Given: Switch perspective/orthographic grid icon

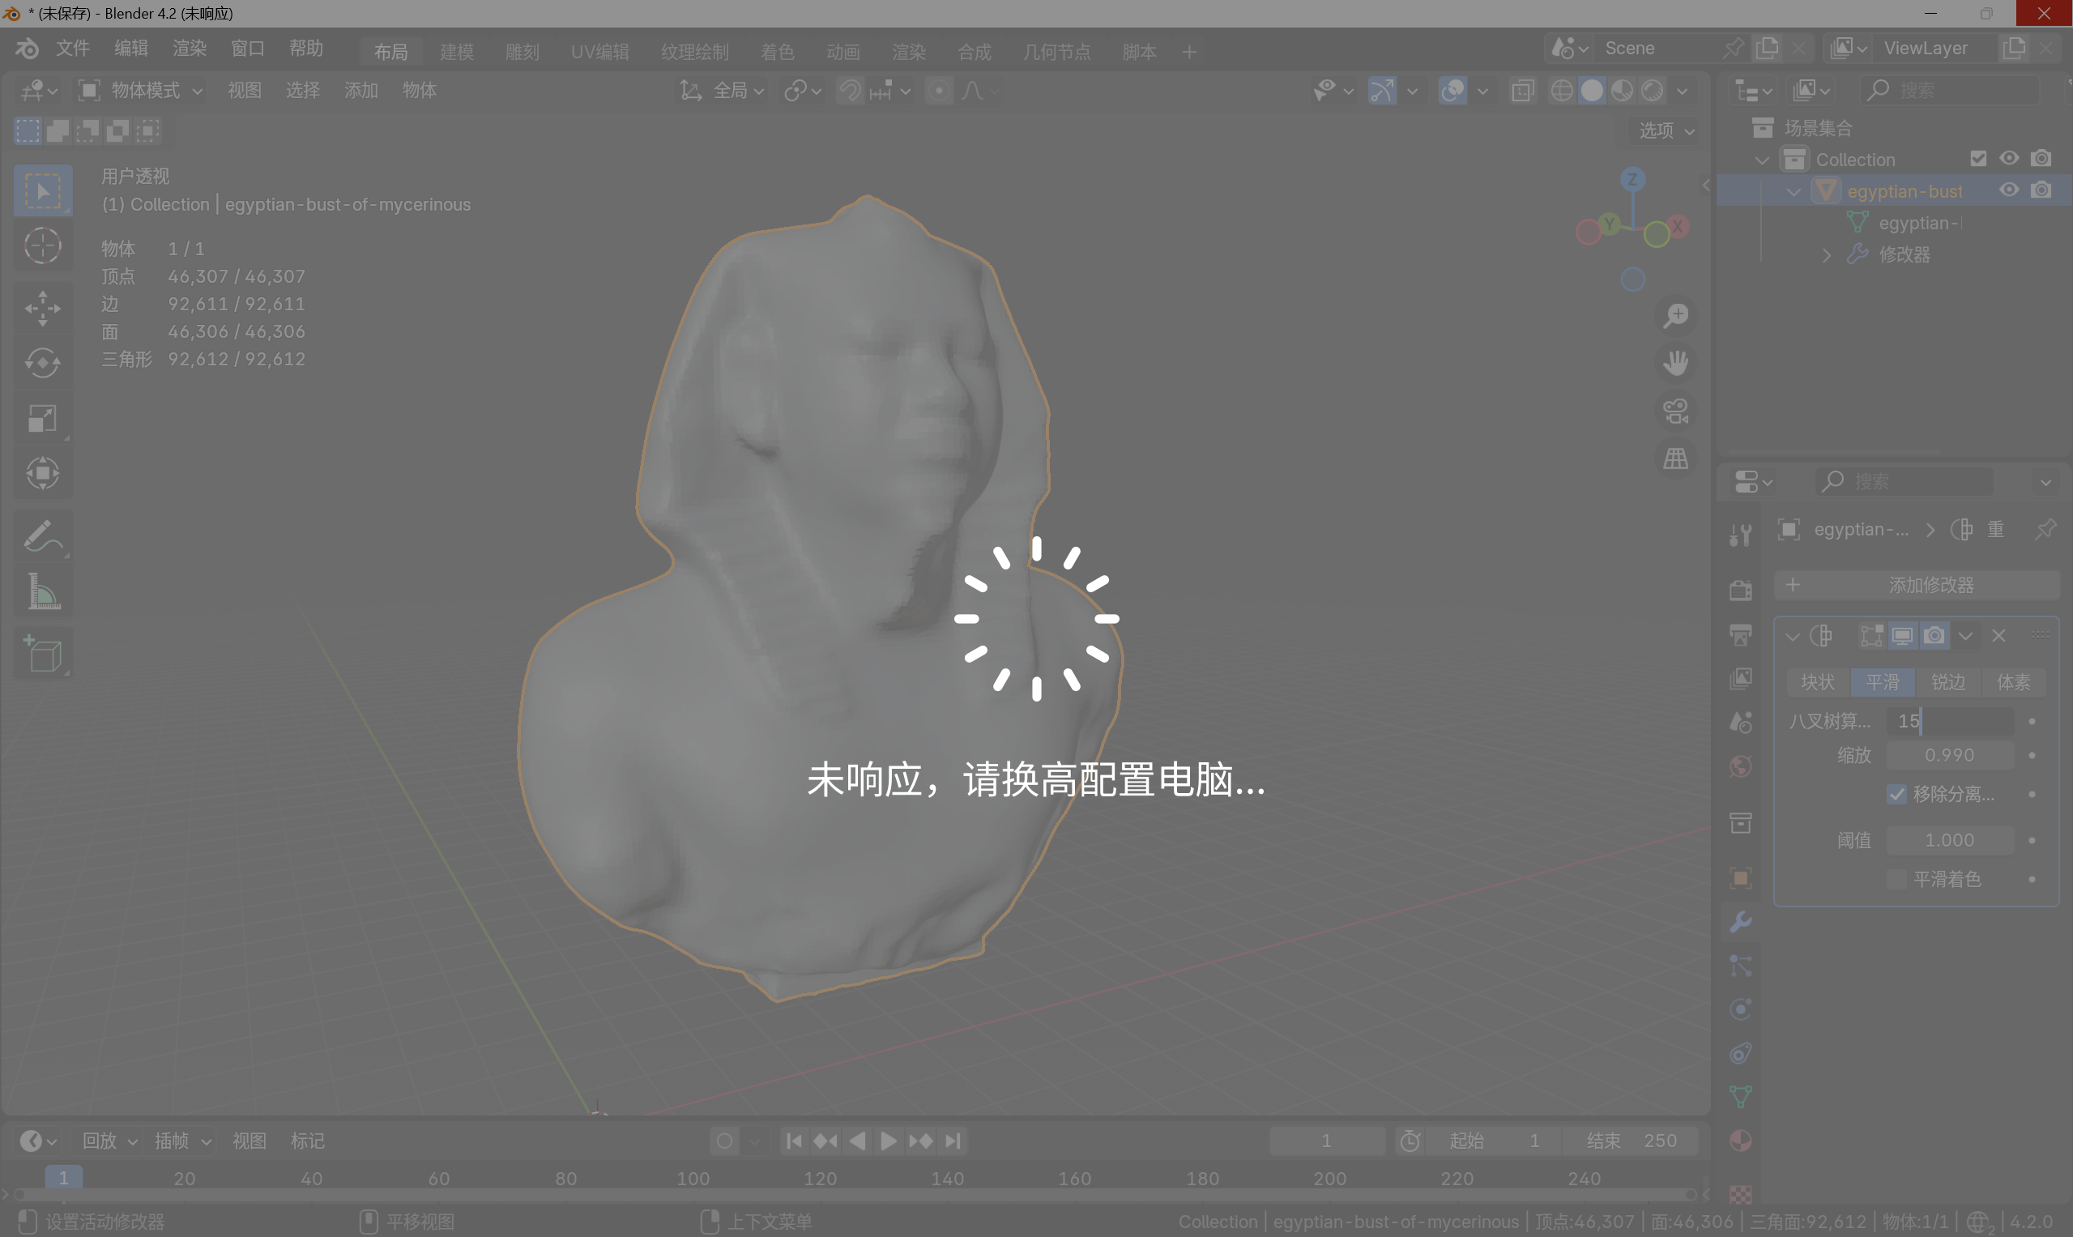Looking at the screenshot, I should pos(1675,459).
